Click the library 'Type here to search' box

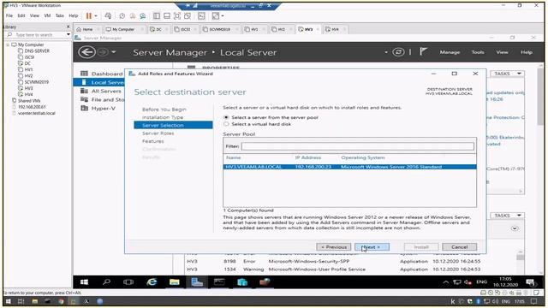[x=37, y=34]
